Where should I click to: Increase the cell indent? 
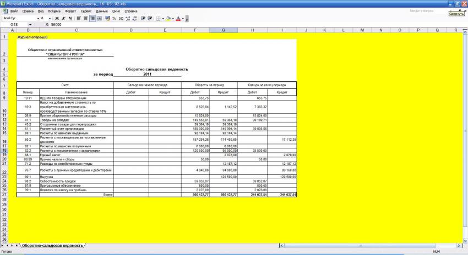pyautogui.click(x=149, y=18)
